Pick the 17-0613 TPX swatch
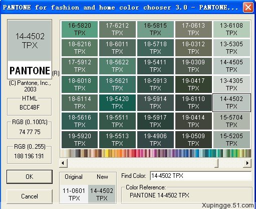The height and width of the screenshot is (209, 256). tap(193, 29)
